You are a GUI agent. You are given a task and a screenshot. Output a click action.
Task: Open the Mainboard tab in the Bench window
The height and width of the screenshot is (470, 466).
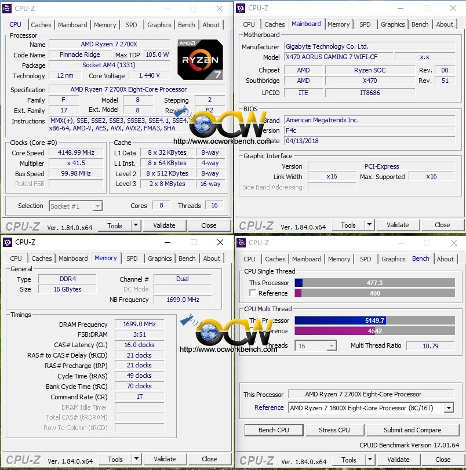point(307,259)
